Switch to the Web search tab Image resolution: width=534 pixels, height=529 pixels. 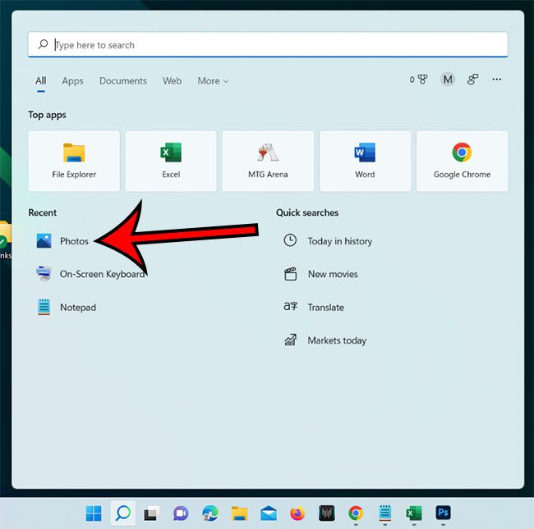pos(172,81)
